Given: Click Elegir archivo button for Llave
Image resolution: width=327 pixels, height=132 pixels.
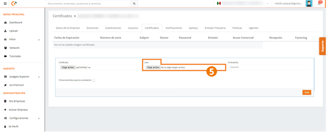Looking at the screenshot, I should 153,67.
